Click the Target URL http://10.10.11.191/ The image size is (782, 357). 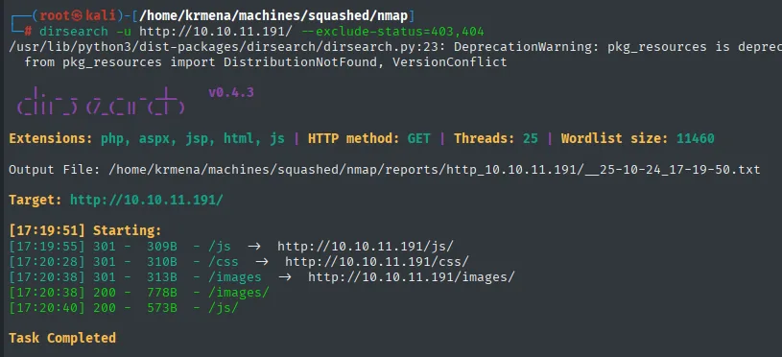147,200
